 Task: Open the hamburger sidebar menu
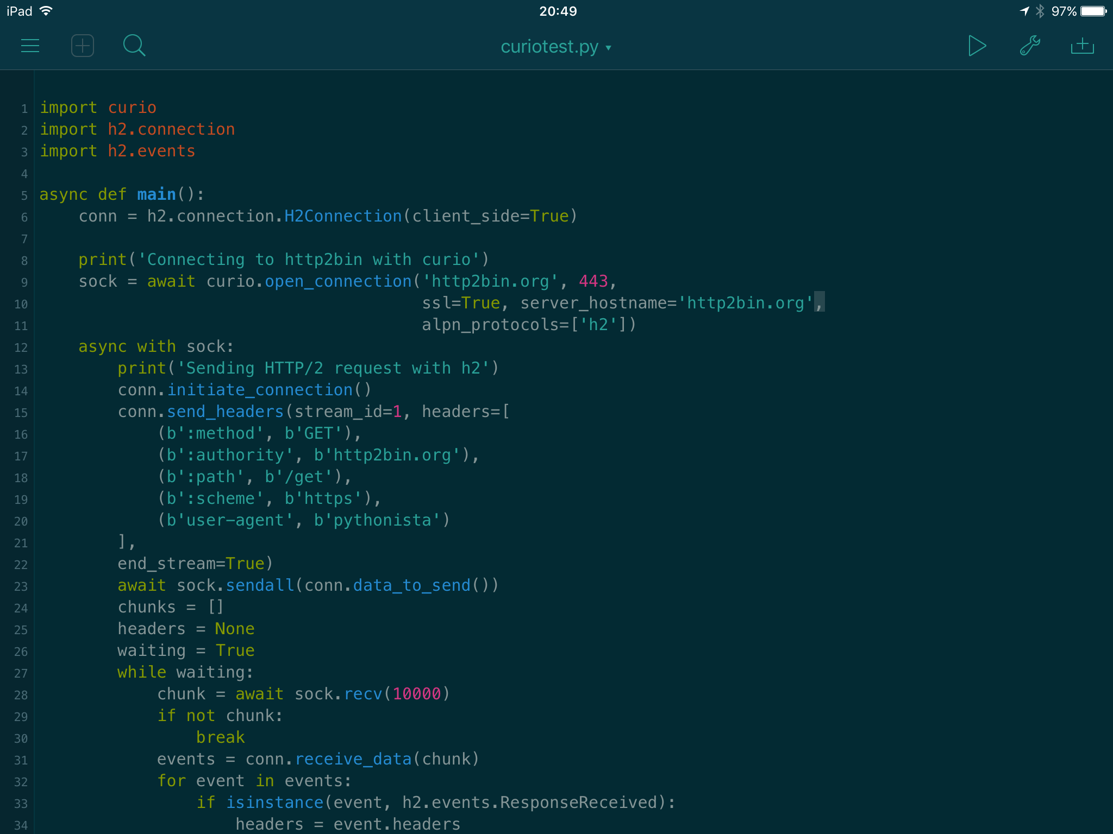coord(30,46)
